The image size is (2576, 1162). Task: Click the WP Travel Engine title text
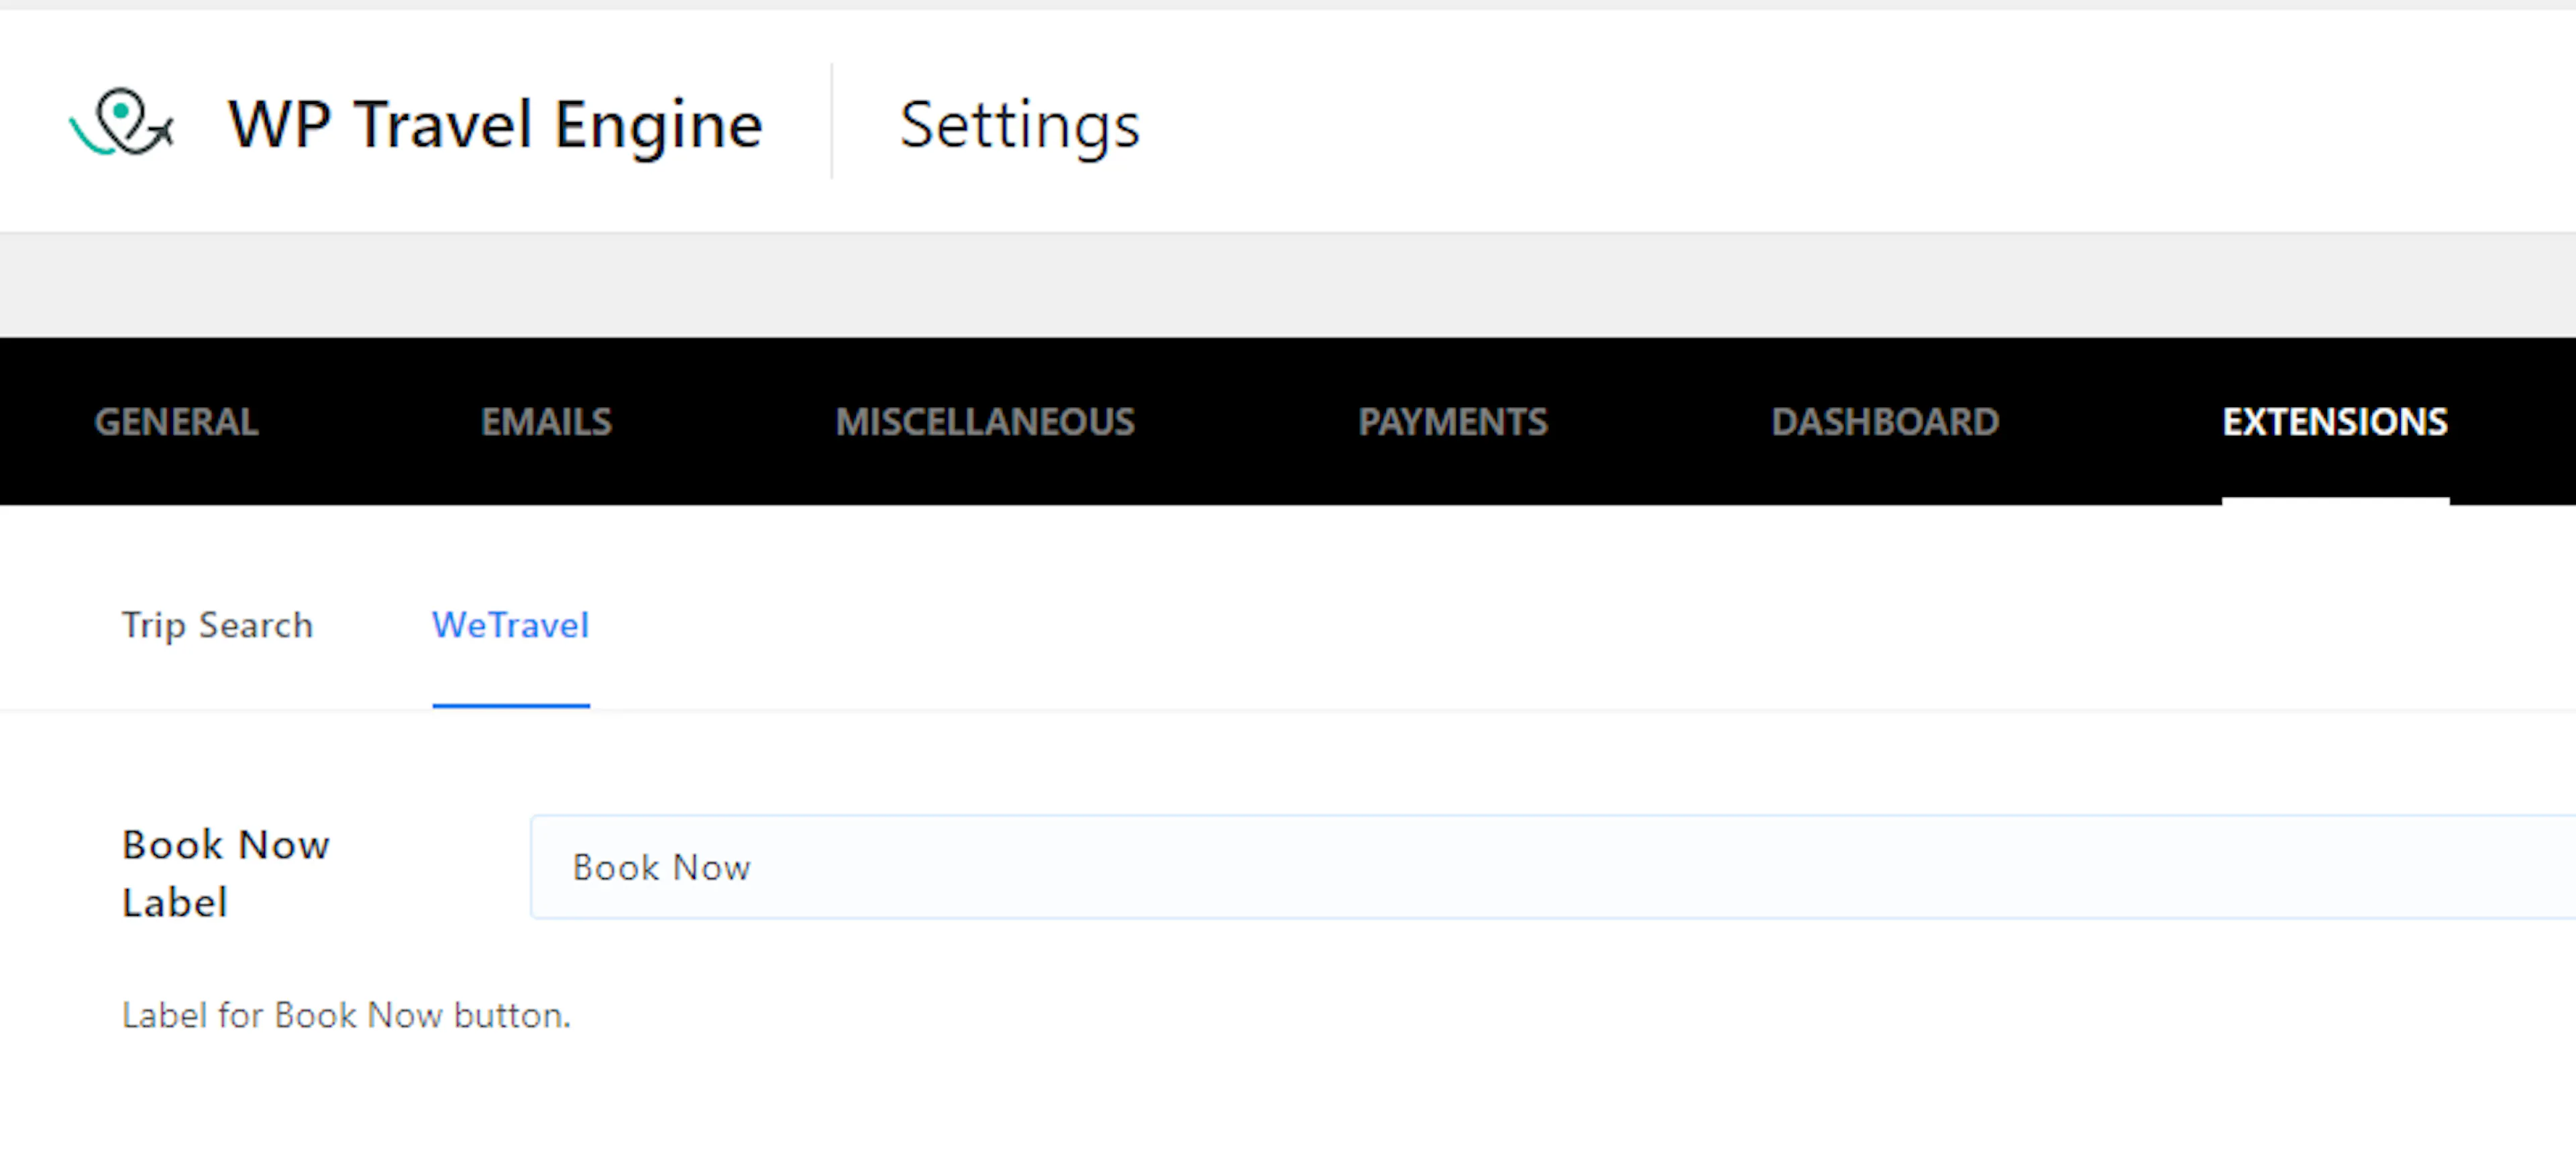(x=495, y=125)
